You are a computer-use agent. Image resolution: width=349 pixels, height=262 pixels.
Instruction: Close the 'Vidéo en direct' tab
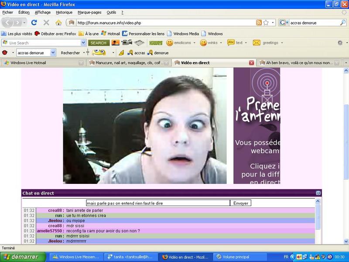coord(251,63)
